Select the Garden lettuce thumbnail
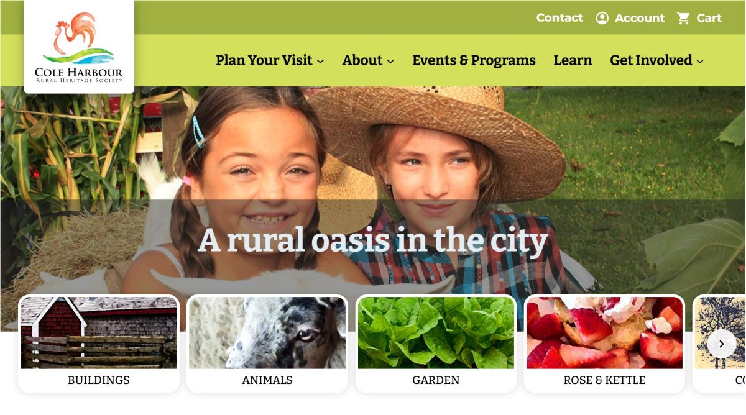The image size is (746, 415). [436, 333]
